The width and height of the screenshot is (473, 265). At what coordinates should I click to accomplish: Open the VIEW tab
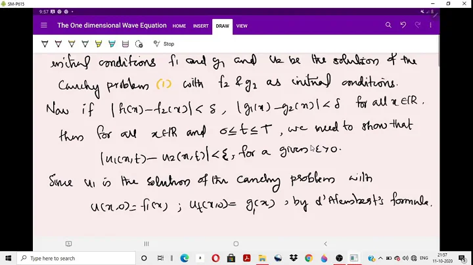[242, 26]
